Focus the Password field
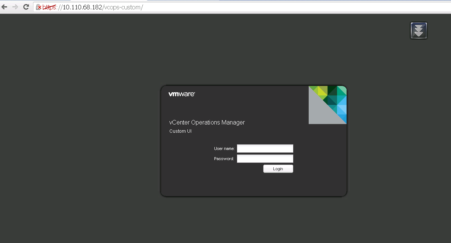 point(265,159)
